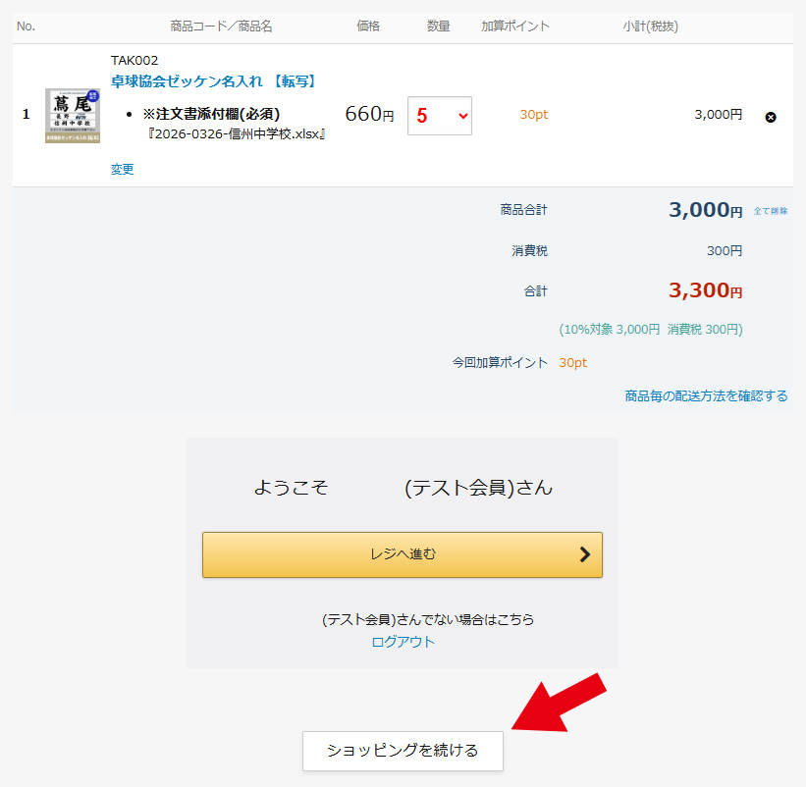The height and width of the screenshot is (787, 806).
Task: Click the red 3,300円 total amount
Action: tap(705, 290)
